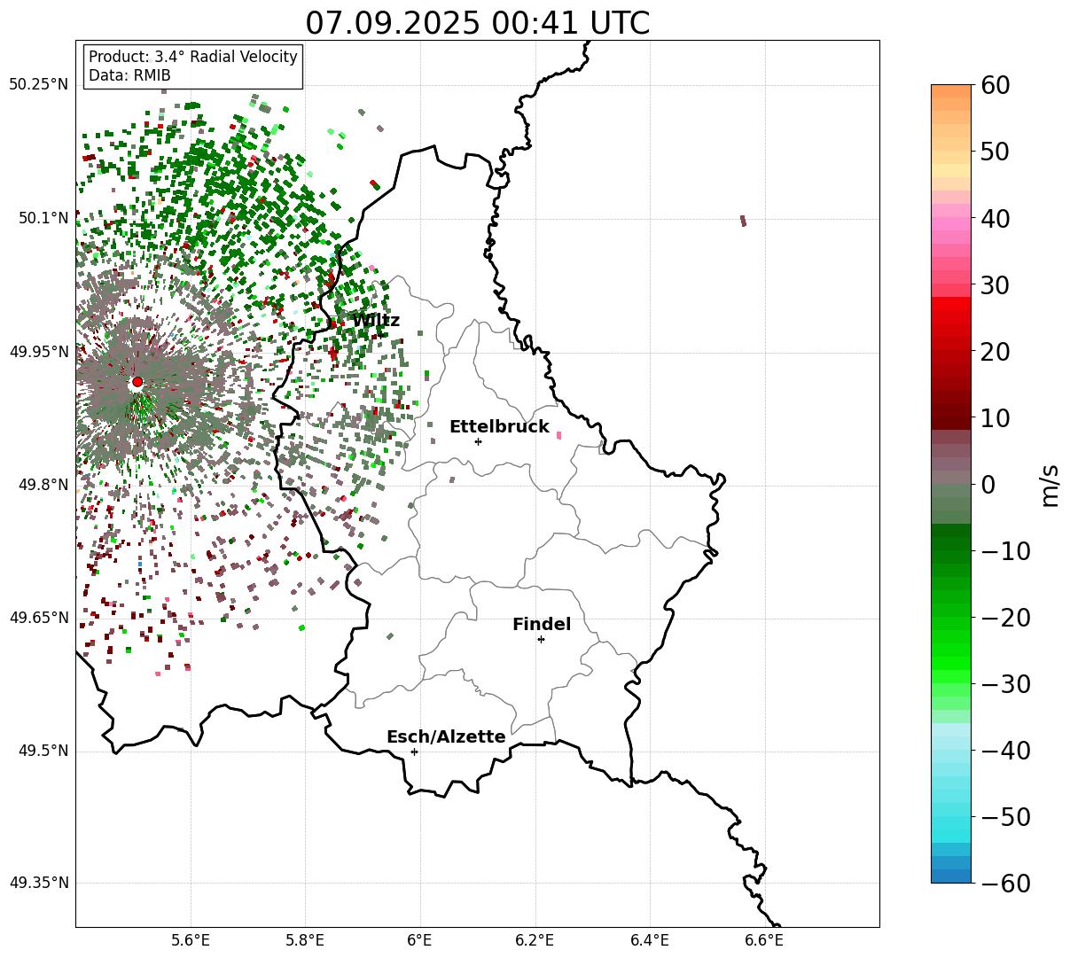Image resolution: width=1070 pixels, height=958 pixels.
Task: Click the 10 tick label on colorbar
Action: (996, 418)
